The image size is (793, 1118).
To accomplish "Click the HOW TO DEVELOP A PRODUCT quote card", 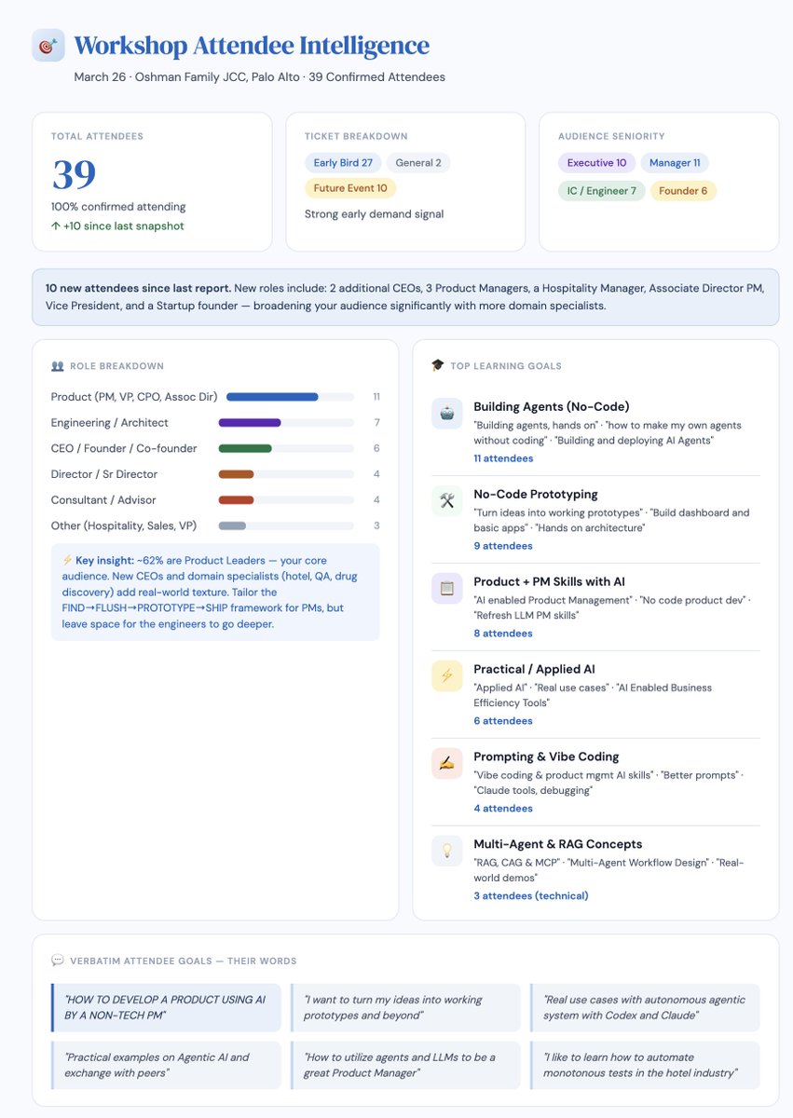I will 166,1007.
